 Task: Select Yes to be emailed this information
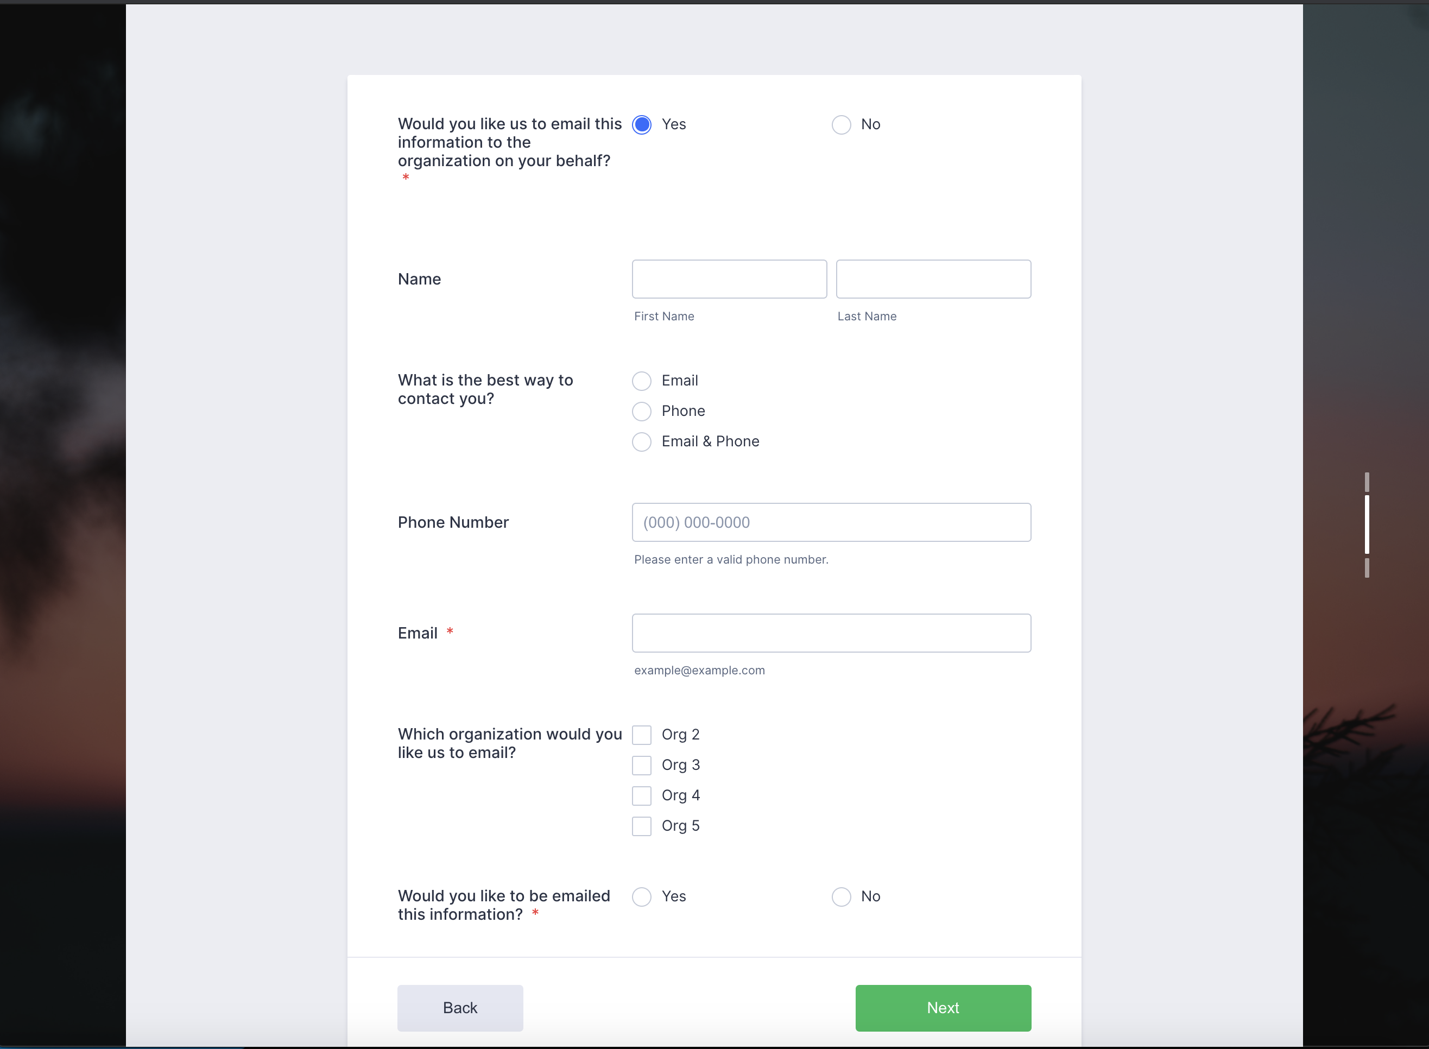tap(642, 896)
